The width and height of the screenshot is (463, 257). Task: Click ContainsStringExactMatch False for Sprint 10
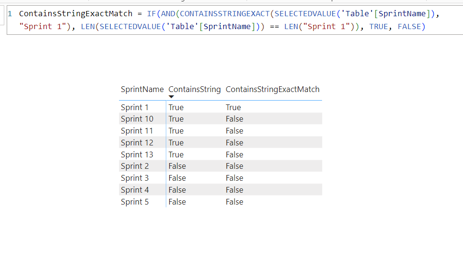(235, 119)
